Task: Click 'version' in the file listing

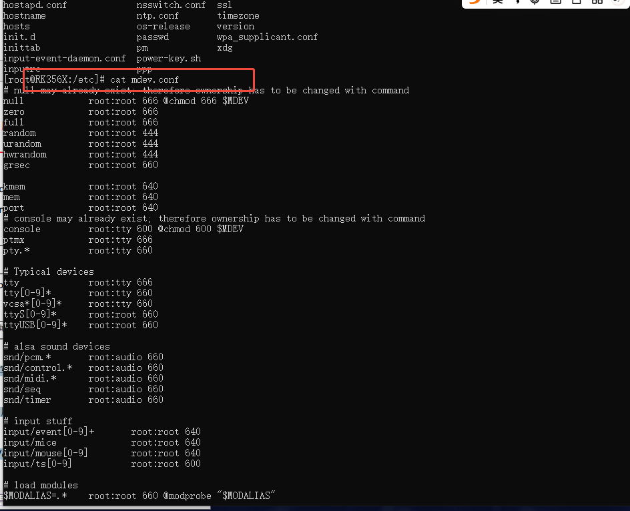Action: (236, 27)
